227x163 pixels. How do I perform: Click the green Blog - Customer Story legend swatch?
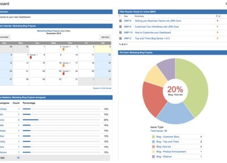tap(154, 137)
